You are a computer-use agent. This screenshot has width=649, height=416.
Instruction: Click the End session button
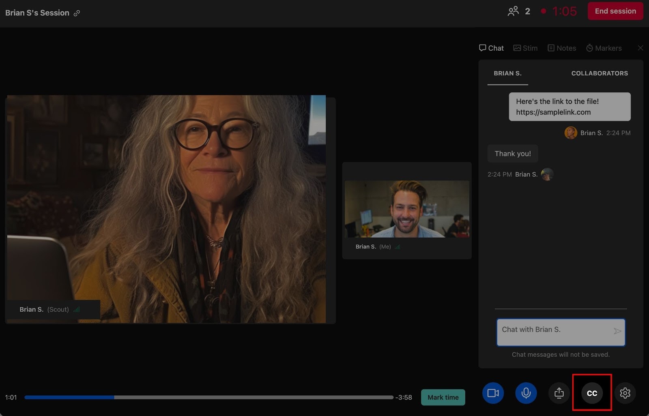615,11
